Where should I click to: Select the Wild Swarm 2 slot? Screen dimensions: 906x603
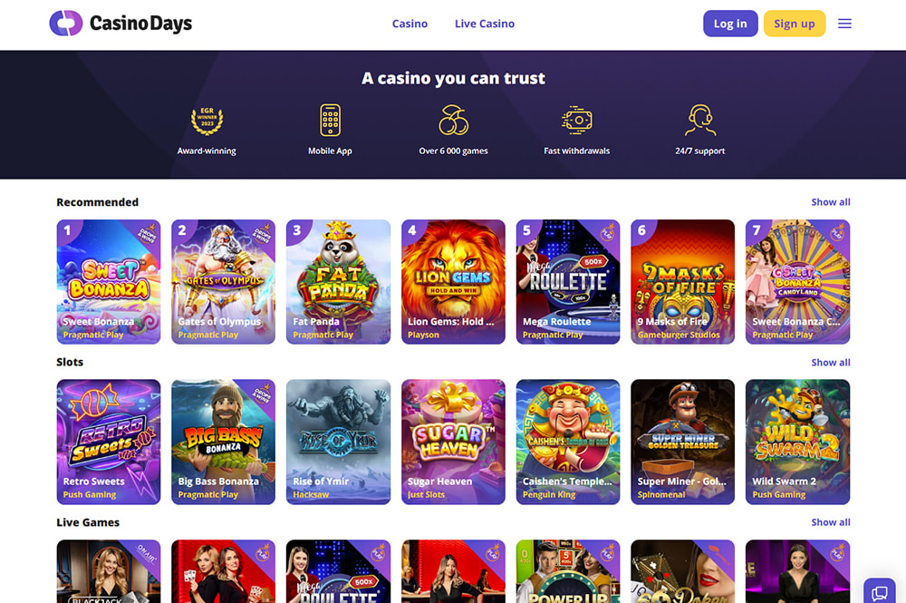pos(797,442)
